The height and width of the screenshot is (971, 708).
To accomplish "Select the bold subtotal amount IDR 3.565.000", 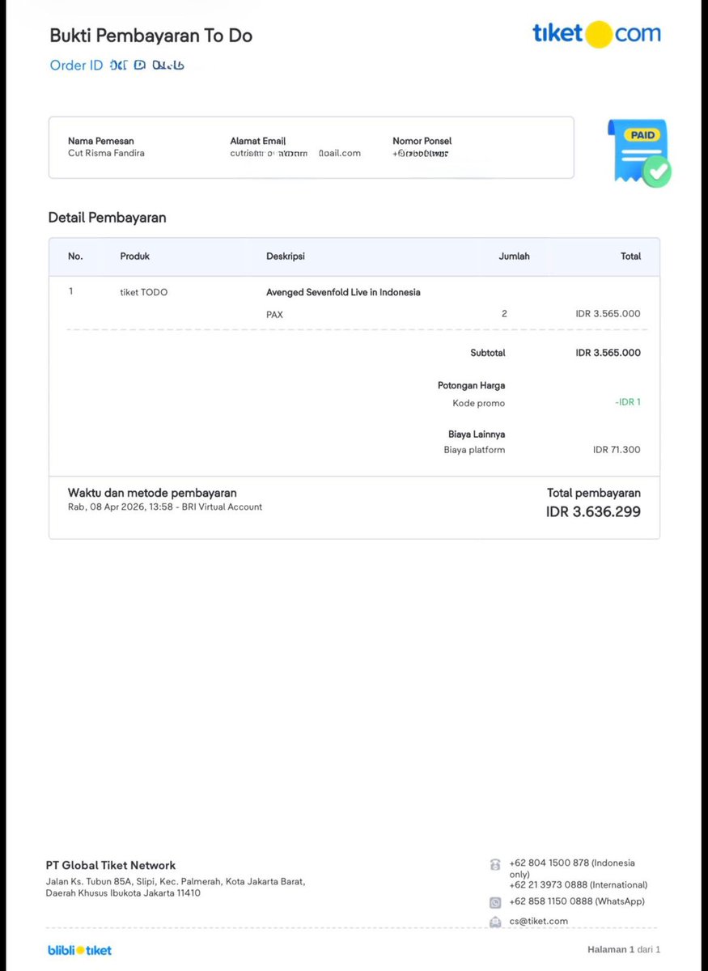I will click(608, 353).
